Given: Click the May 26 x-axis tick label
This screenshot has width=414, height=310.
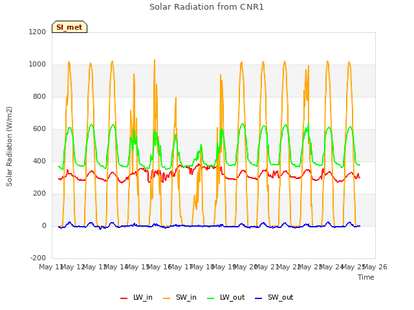Looking at the screenshot, I should [375, 267].
